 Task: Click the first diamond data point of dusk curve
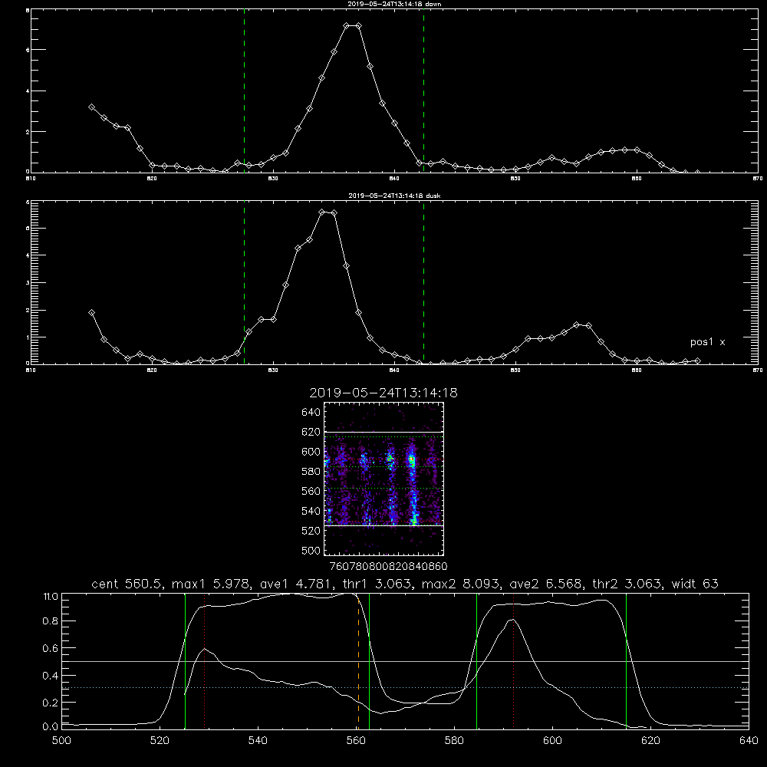(x=91, y=312)
